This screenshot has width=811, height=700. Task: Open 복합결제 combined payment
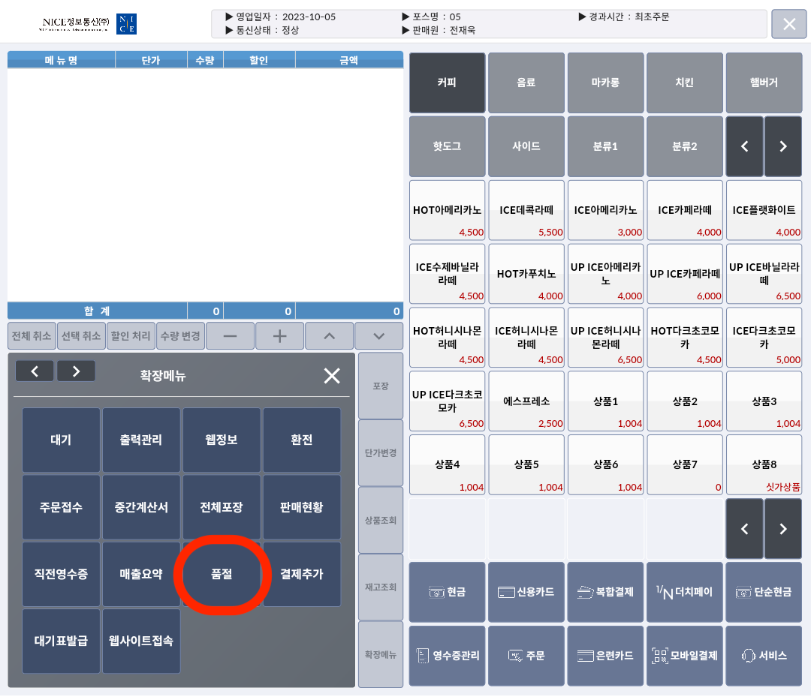point(605,592)
